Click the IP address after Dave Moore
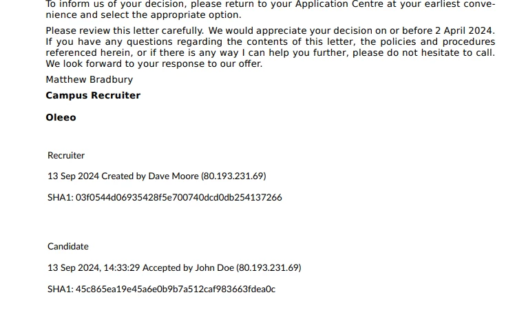 tap(233, 176)
